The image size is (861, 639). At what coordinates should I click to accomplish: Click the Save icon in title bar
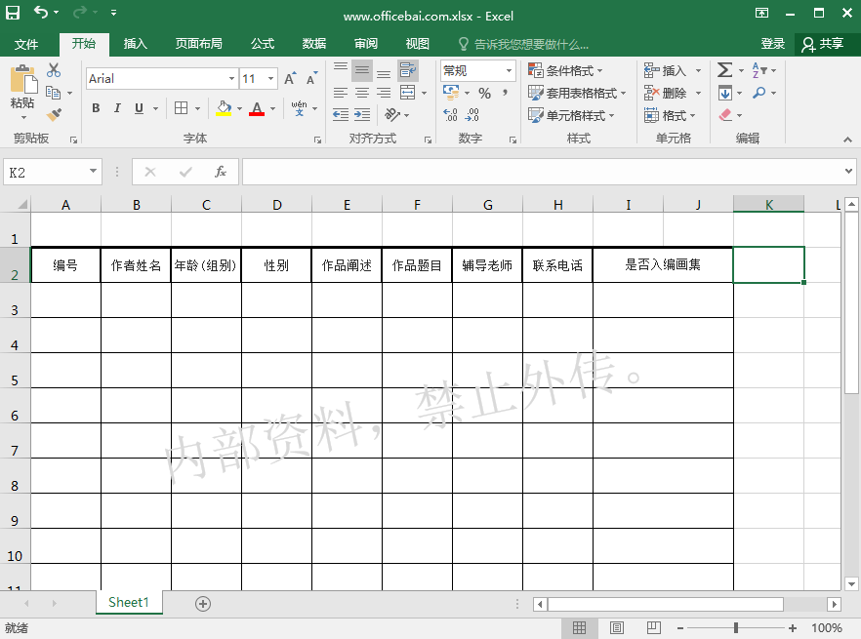[x=13, y=13]
